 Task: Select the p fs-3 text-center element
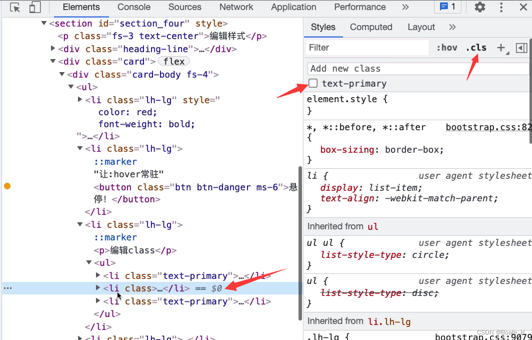coord(162,36)
